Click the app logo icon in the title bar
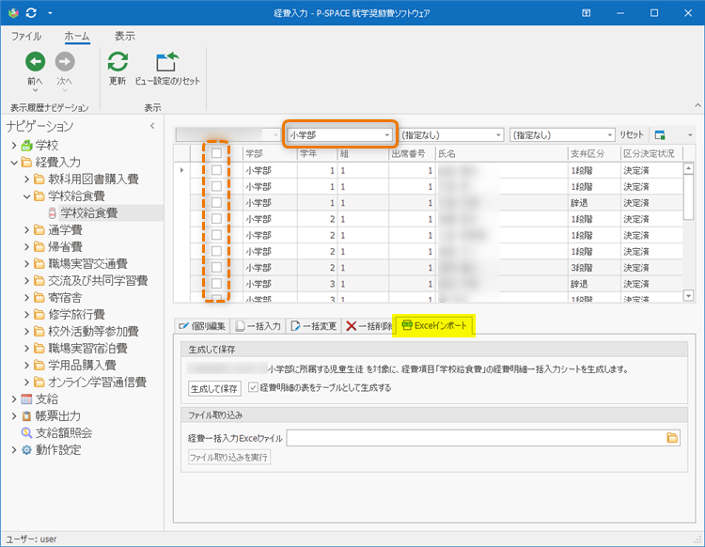This screenshot has width=705, height=547. tap(13, 13)
